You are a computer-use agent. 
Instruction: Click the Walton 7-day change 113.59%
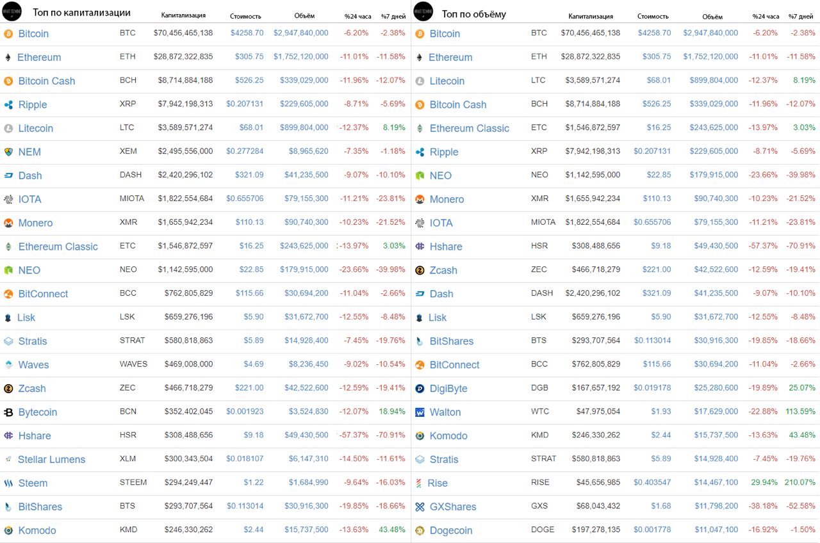coord(799,412)
